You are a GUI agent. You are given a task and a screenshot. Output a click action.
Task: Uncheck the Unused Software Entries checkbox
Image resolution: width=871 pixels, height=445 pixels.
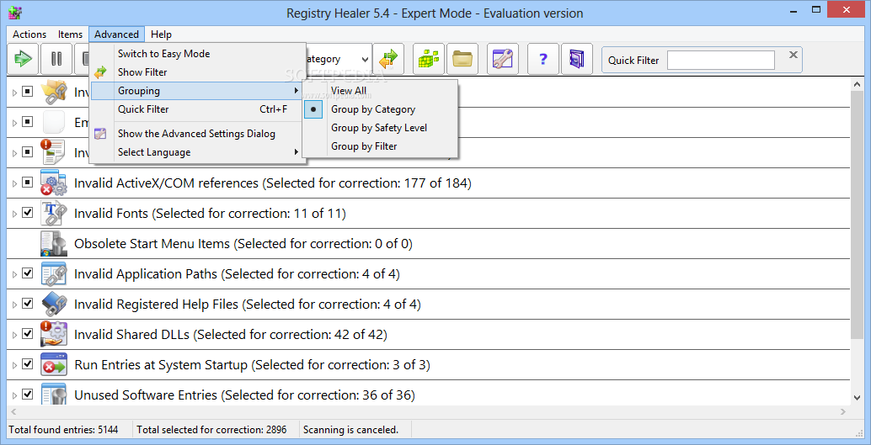27,394
